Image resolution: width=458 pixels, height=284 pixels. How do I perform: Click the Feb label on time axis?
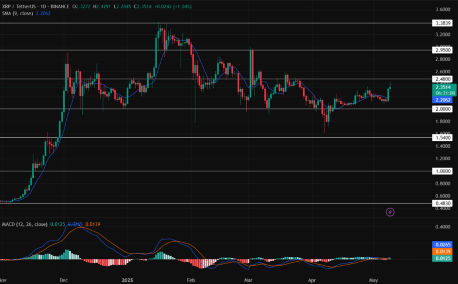click(191, 280)
